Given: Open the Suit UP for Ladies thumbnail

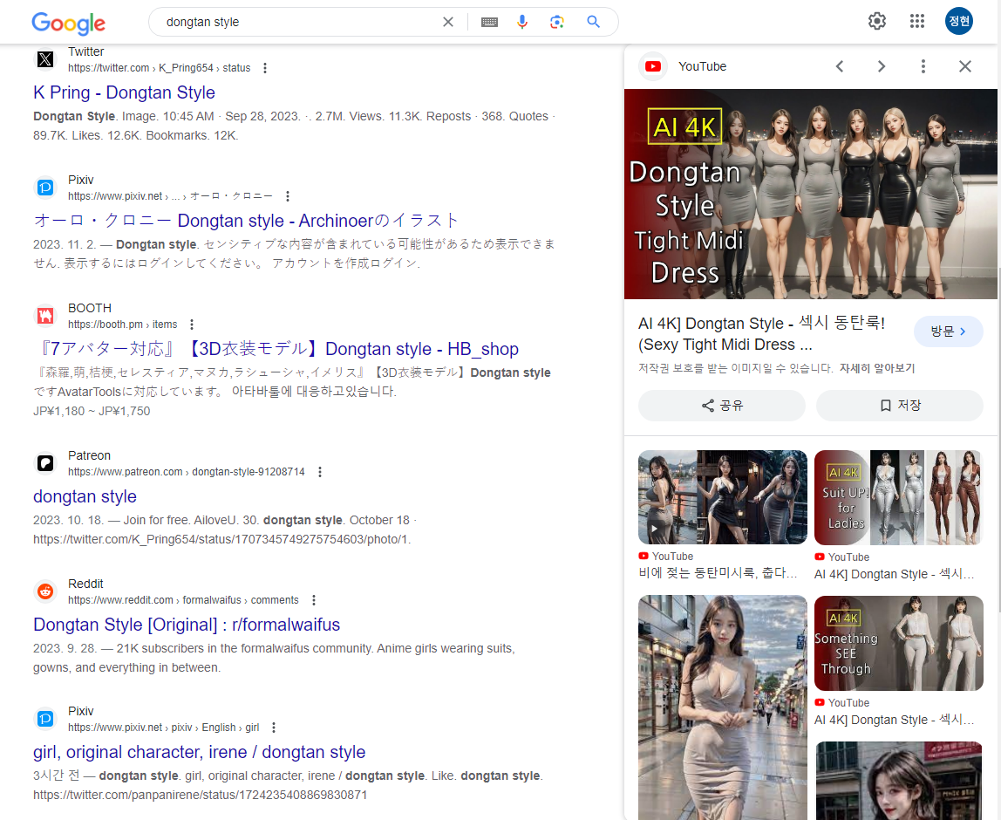Looking at the screenshot, I should click(897, 497).
